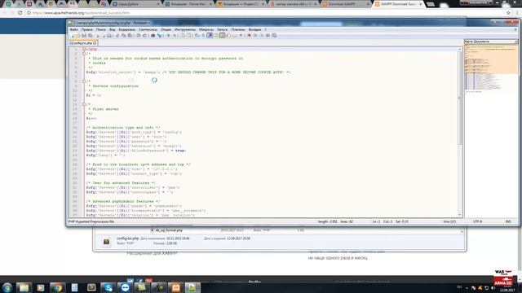Collapse the fold marker at First server comment
522x293 pixels.
(x=84, y=104)
